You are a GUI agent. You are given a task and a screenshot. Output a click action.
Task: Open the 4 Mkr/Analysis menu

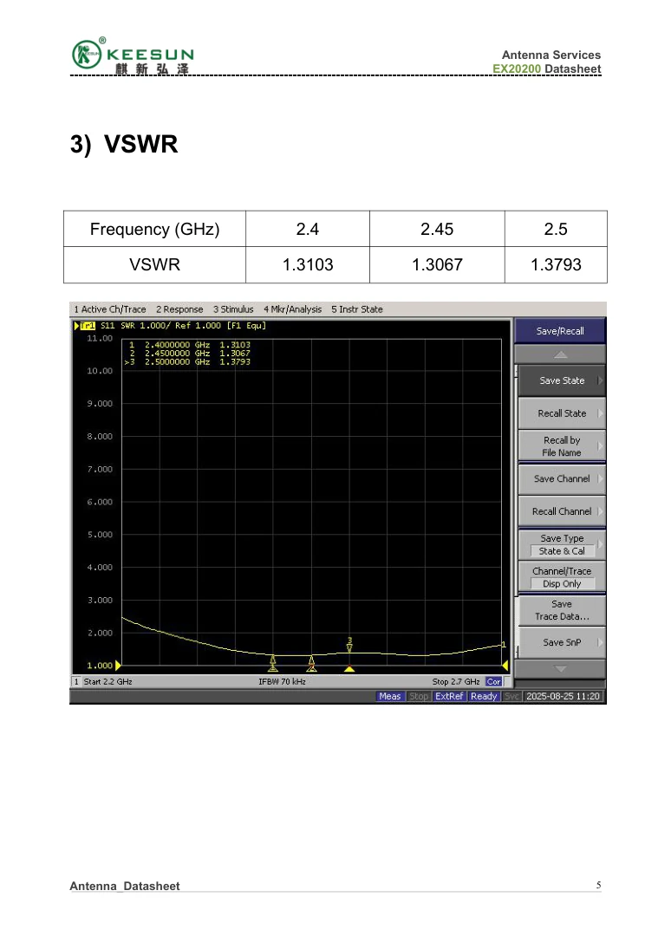(x=292, y=309)
